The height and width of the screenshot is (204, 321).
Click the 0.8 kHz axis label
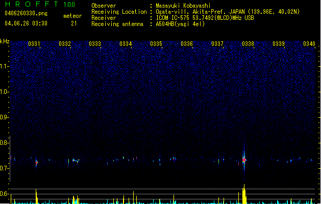tap(5, 143)
